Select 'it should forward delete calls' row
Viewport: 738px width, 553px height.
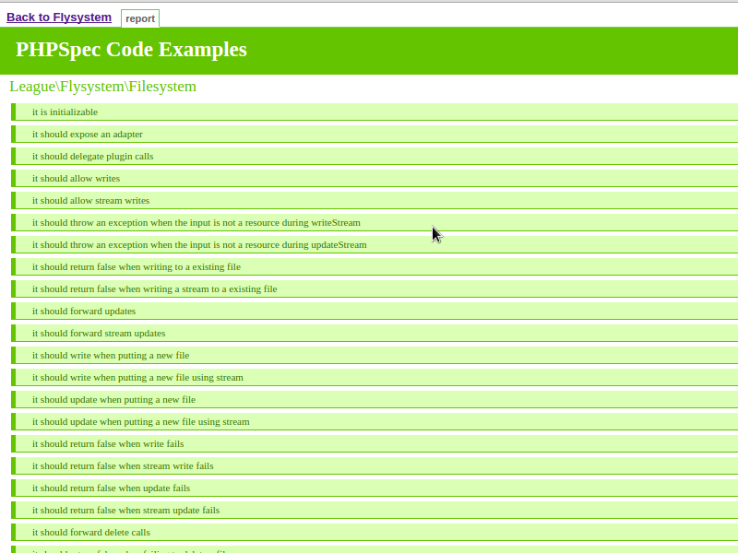[375, 532]
